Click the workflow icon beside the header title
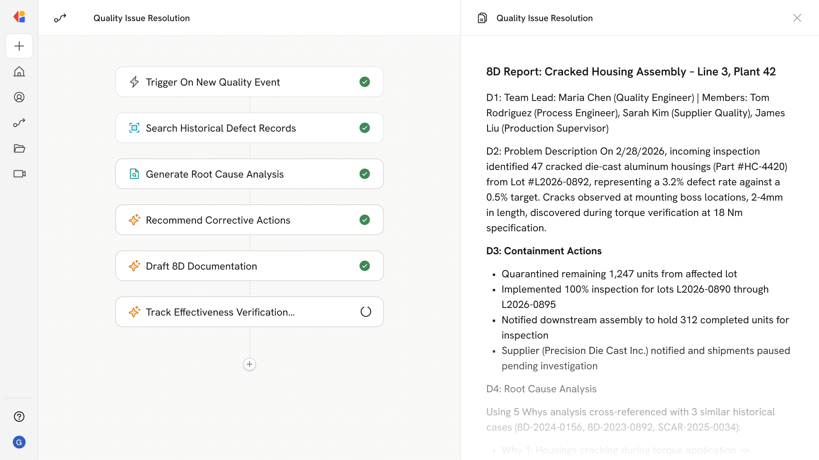 [60, 18]
